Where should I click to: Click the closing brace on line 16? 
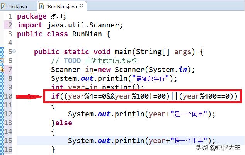click(53, 150)
